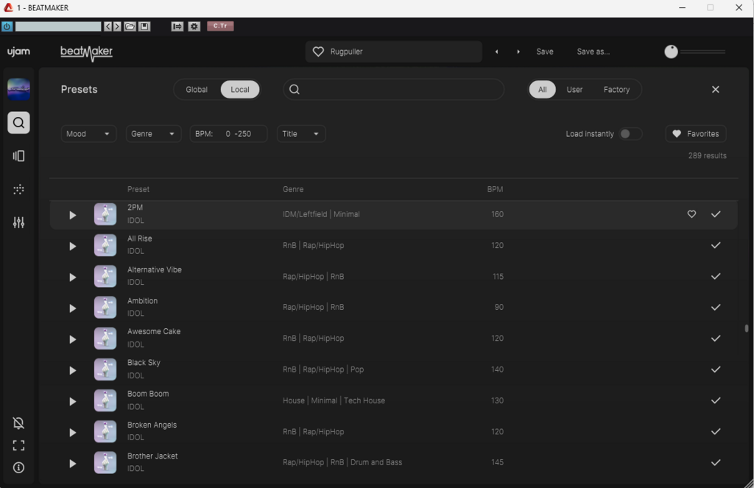Image resolution: width=754 pixels, height=488 pixels.
Task: Click Save as...
Action: pyautogui.click(x=593, y=52)
